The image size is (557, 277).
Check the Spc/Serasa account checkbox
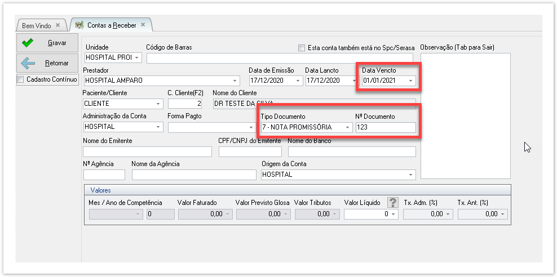302,48
